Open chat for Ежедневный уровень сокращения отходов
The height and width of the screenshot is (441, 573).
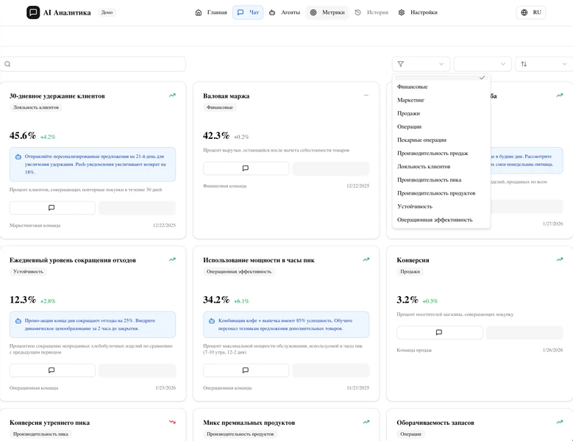click(x=52, y=370)
